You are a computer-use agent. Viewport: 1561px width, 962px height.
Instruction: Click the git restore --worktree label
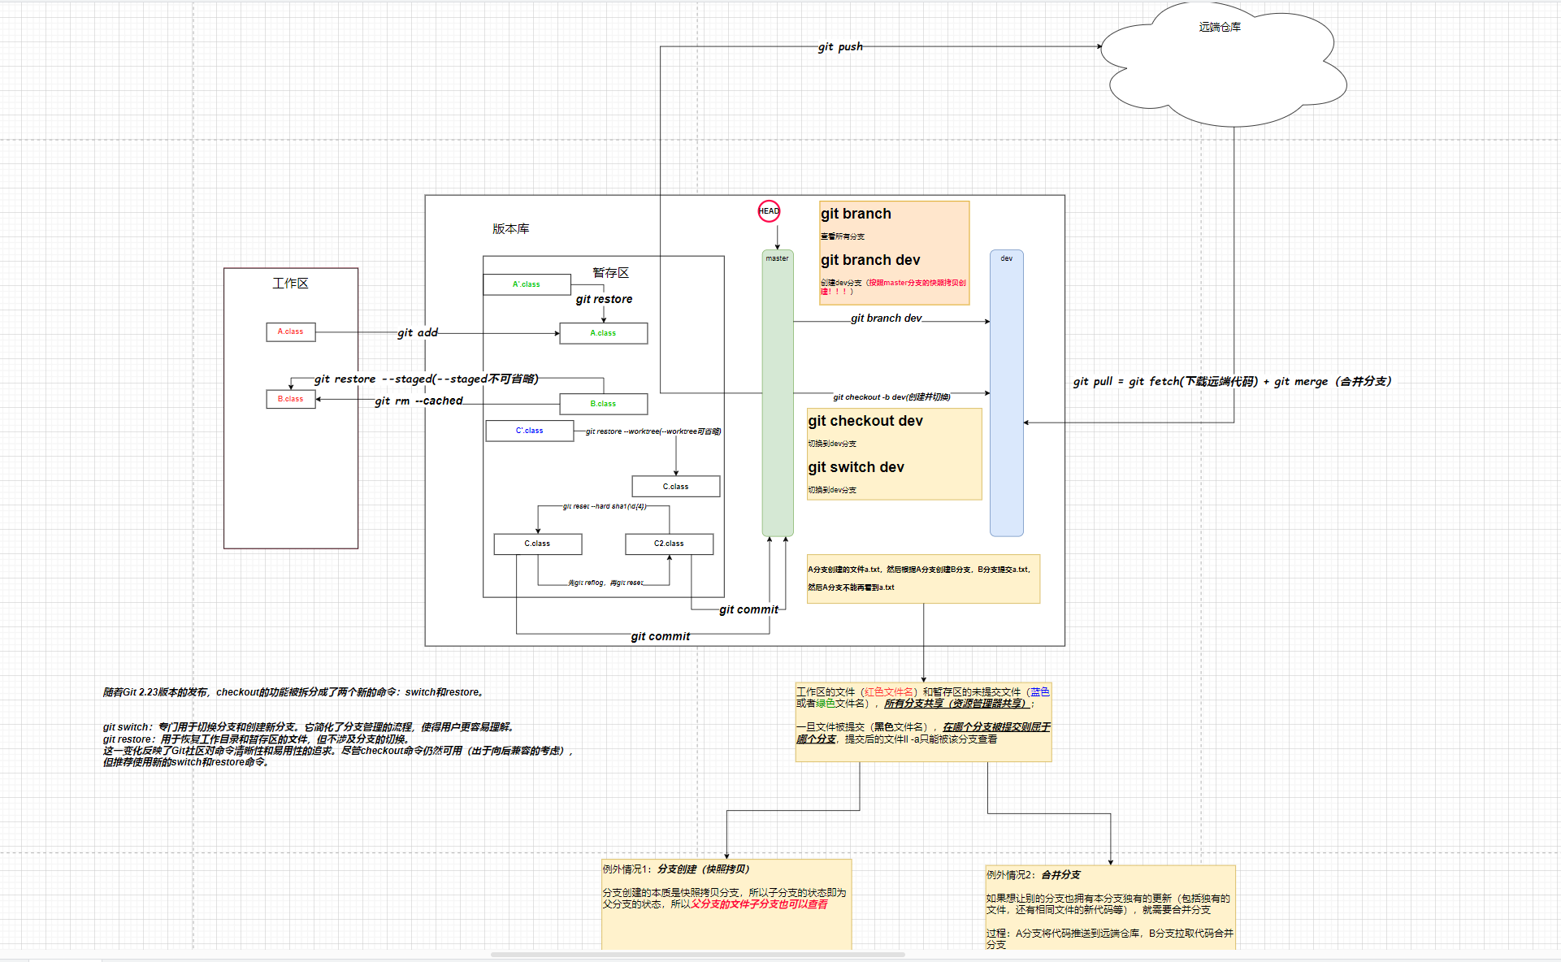(653, 431)
